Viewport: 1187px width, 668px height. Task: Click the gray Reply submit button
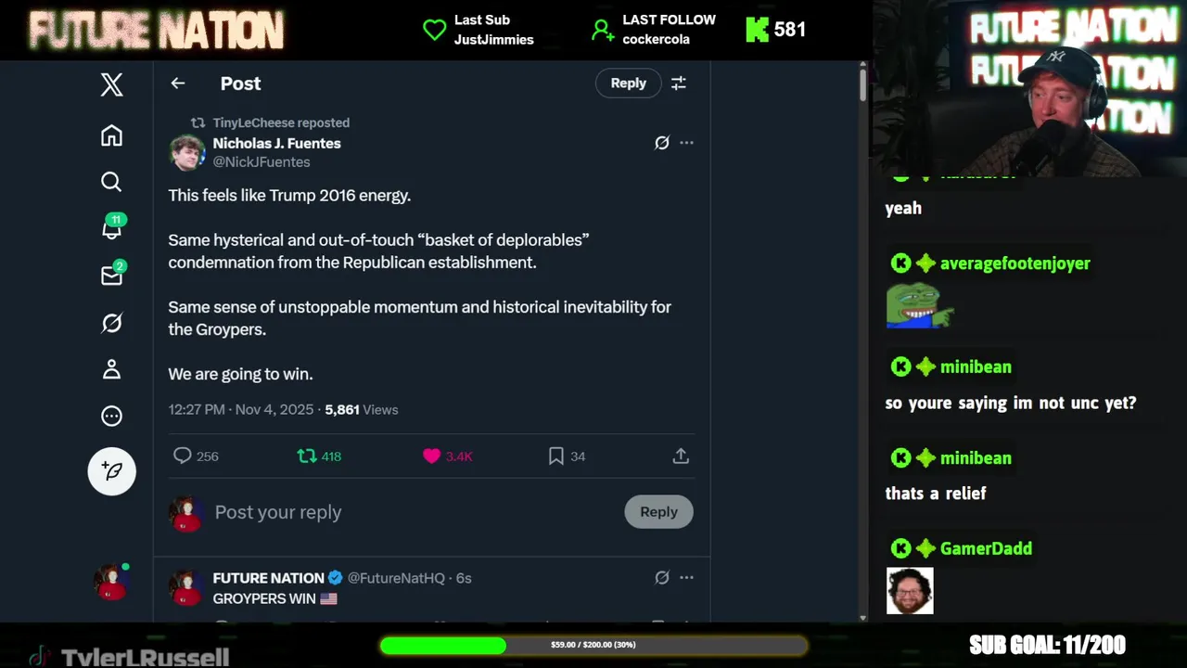tap(658, 511)
